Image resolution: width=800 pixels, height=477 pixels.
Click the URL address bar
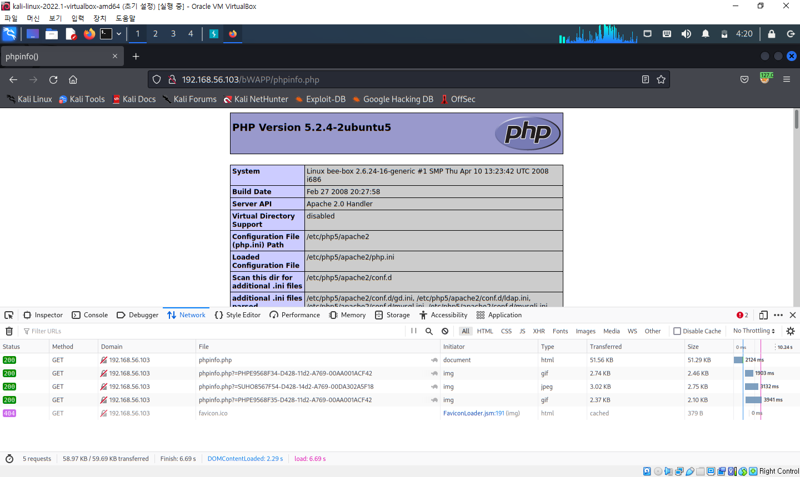(408, 79)
